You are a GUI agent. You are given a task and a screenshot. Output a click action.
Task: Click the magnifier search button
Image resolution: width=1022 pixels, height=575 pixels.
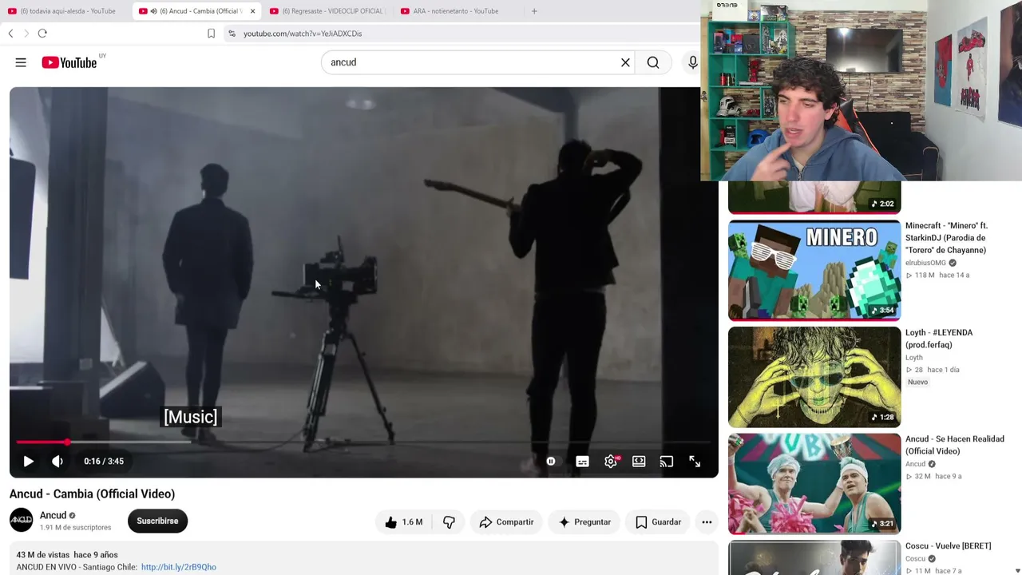[653, 62]
